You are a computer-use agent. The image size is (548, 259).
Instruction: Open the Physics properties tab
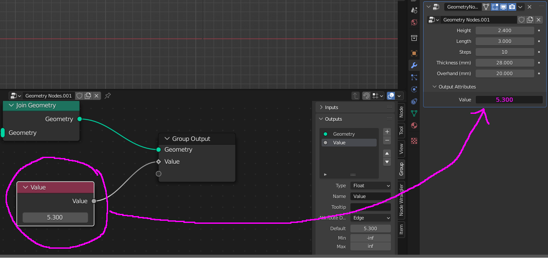414,89
